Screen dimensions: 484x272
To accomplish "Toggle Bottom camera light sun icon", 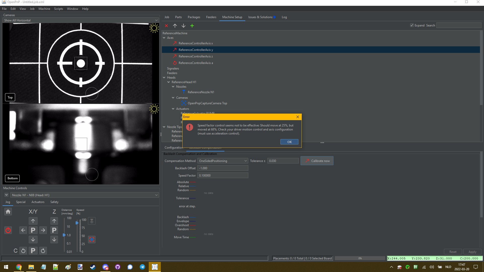I will pos(154,109).
